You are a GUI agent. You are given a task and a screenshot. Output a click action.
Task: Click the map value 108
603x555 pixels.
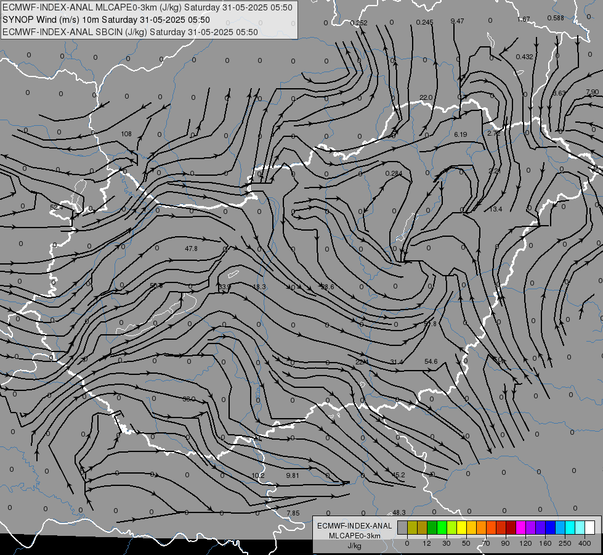click(x=126, y=134)
